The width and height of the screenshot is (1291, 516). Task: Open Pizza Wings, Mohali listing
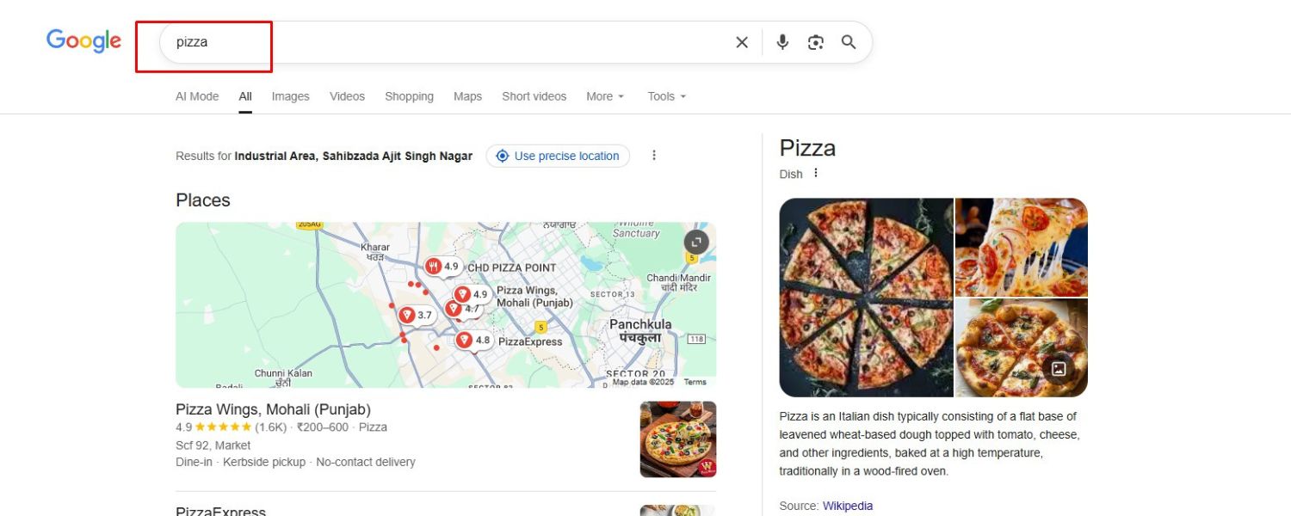coord(273,409)
